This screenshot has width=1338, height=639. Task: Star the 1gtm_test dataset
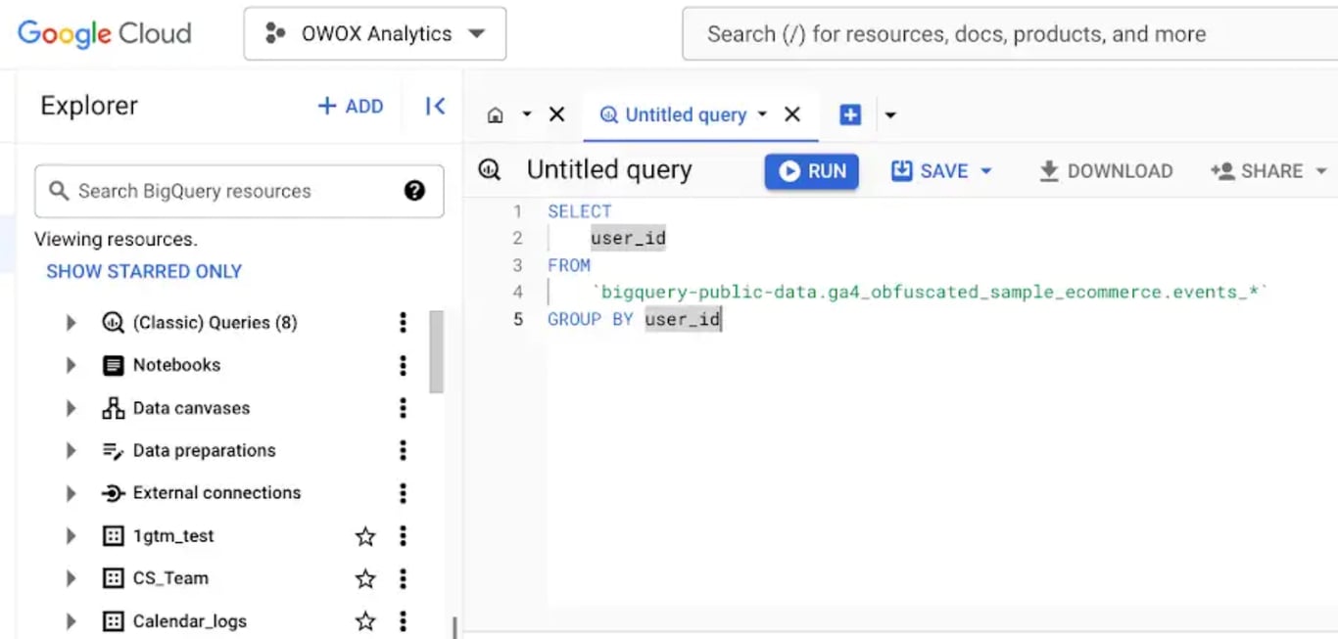point(365,536)
